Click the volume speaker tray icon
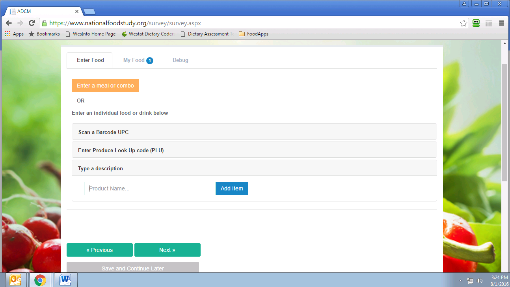 (x=480, y=281)
